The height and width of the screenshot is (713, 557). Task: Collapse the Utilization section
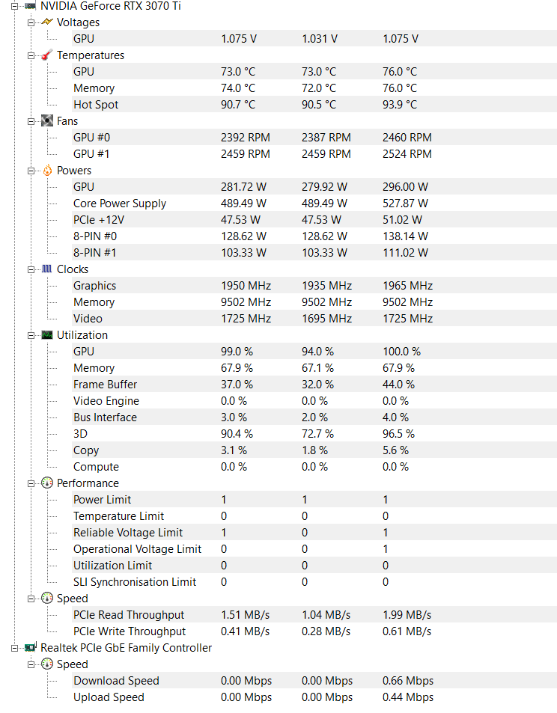pos(31,335)
